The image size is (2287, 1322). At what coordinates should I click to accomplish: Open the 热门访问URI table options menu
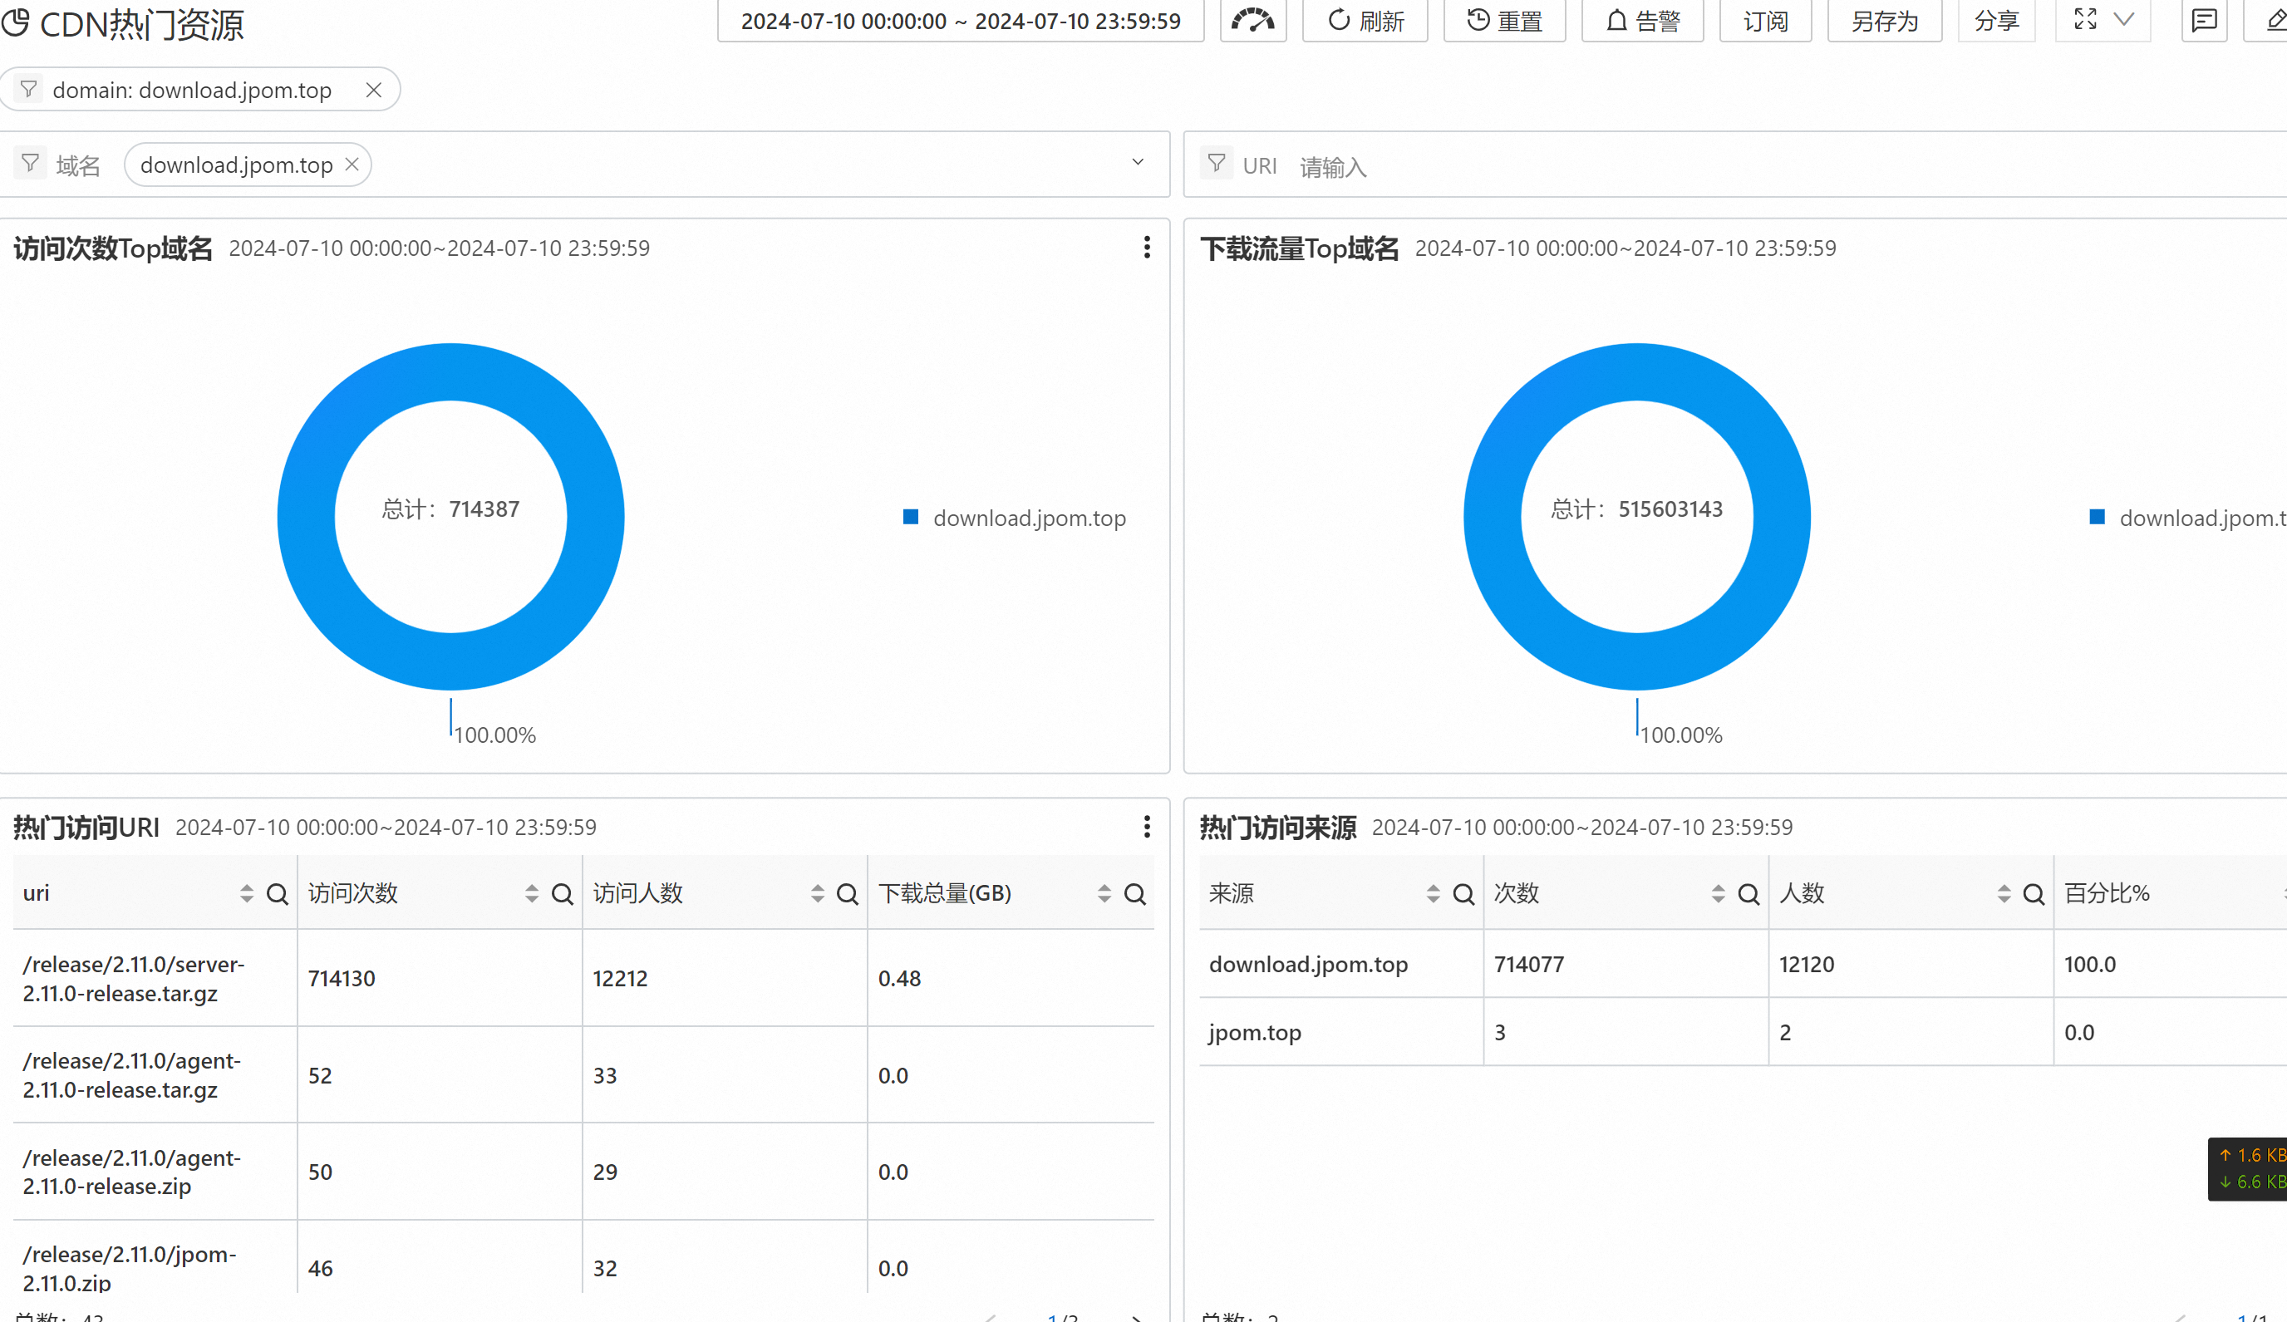tap(1146, 827)
